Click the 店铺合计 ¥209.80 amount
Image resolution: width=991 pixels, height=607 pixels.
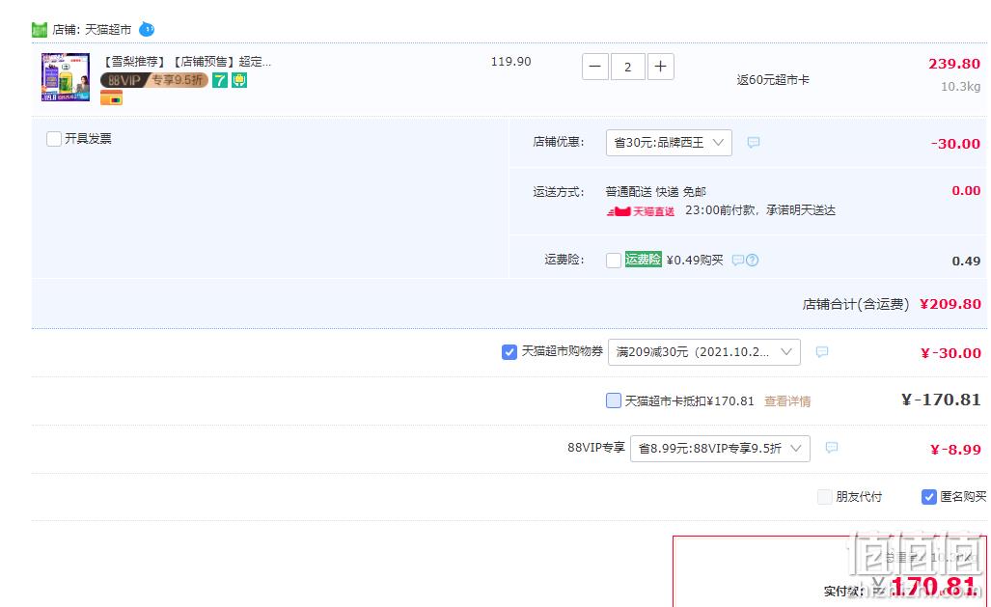(950, 304)
